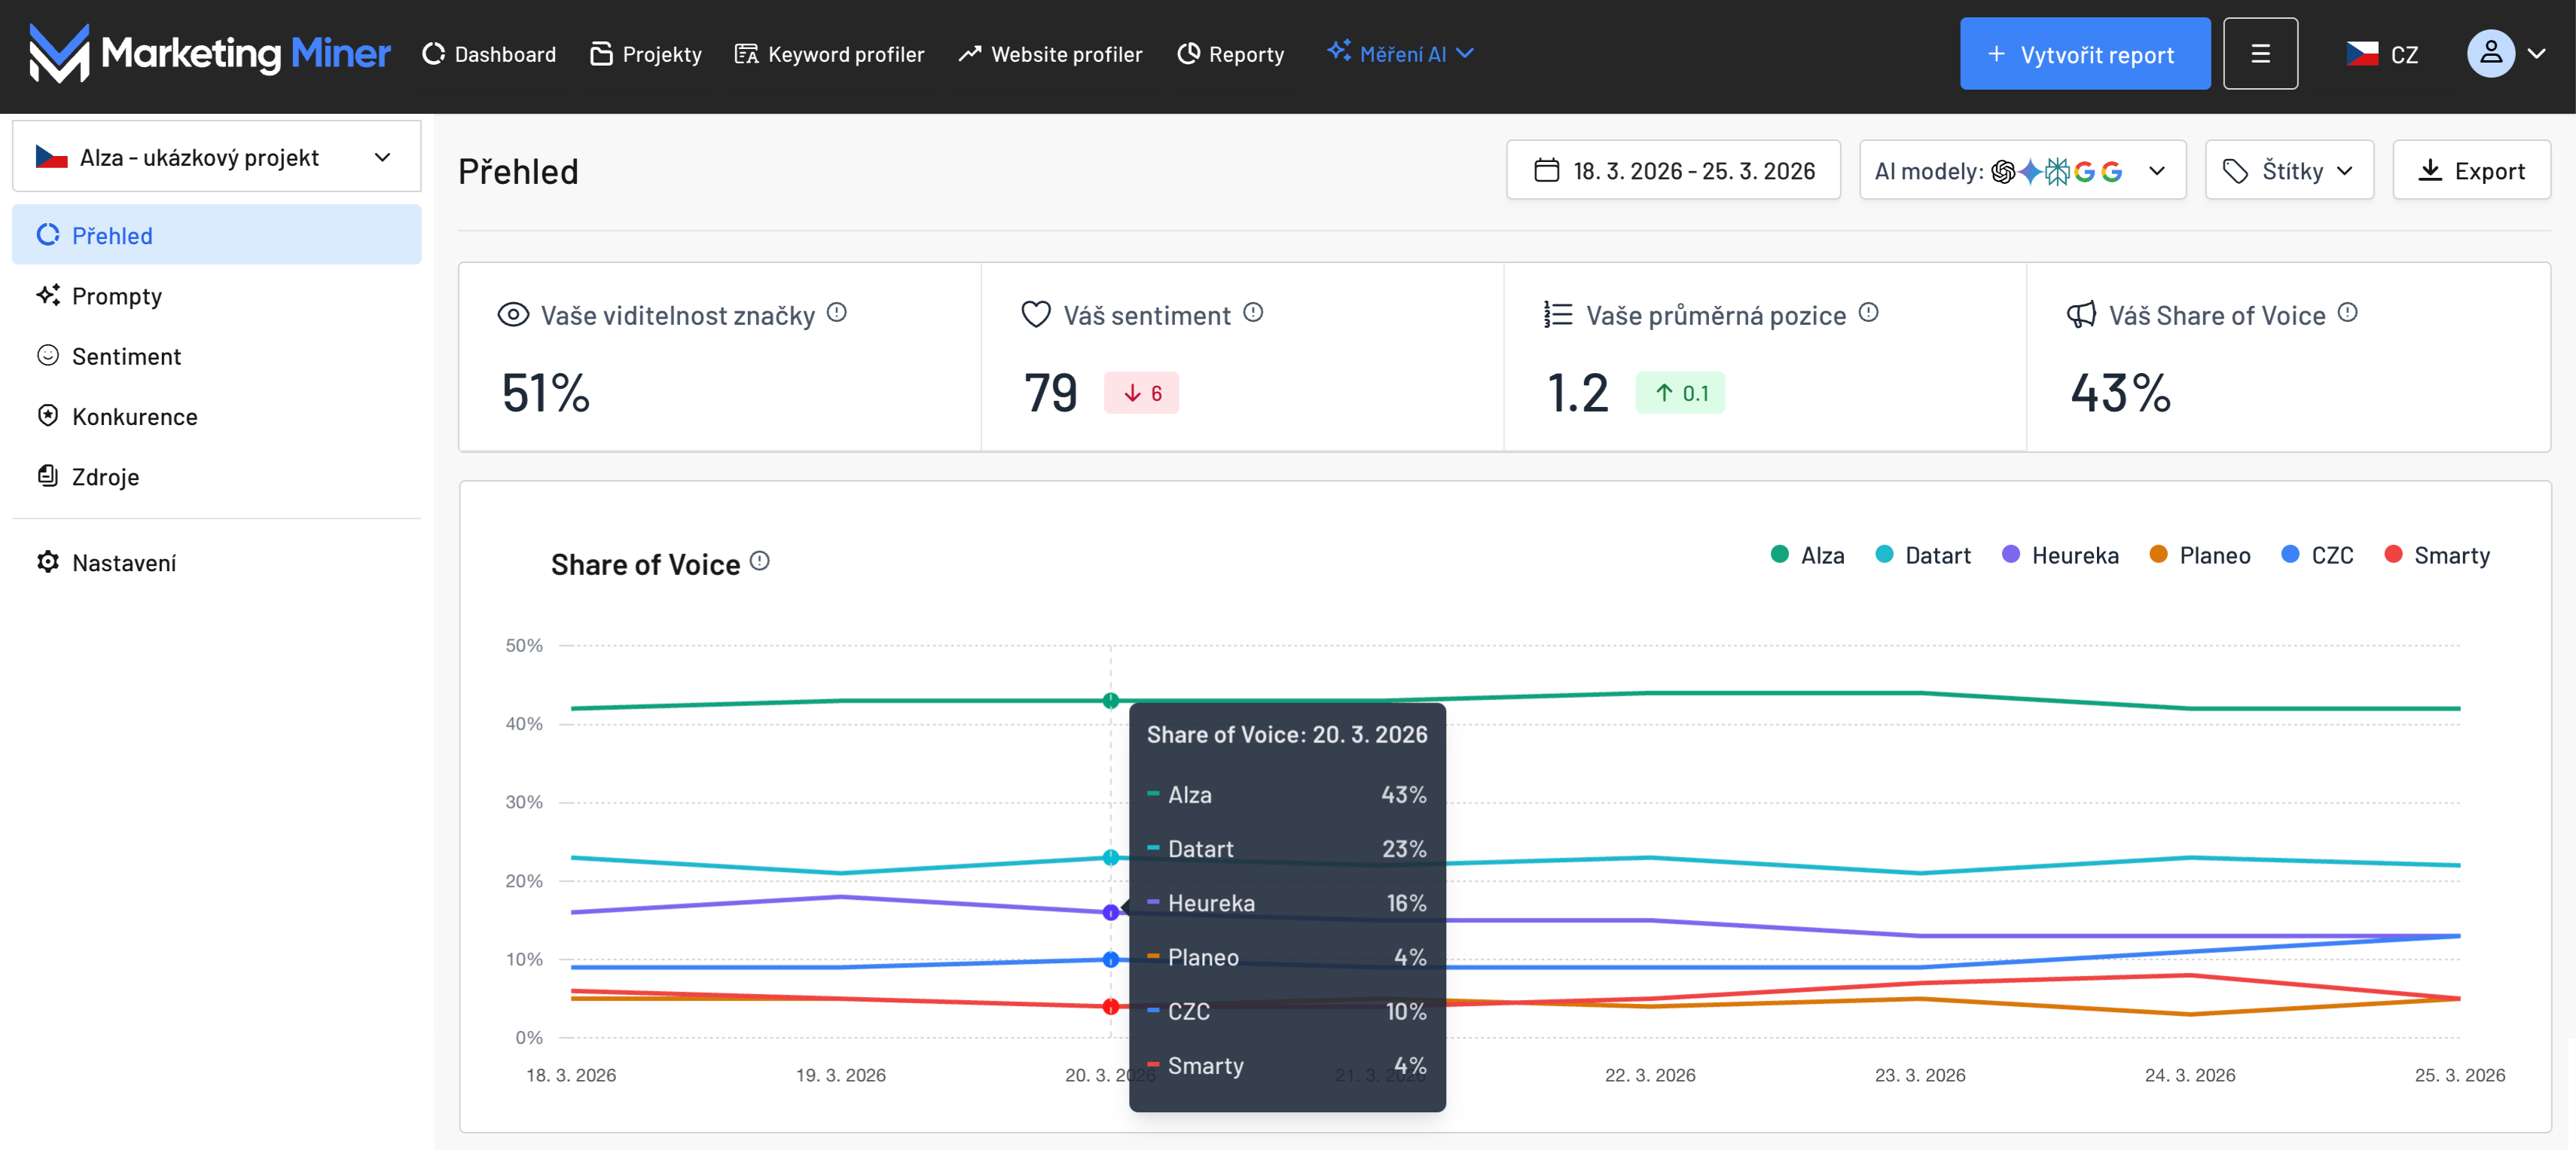Click the Vytvořit report button

coord(2084,54)
